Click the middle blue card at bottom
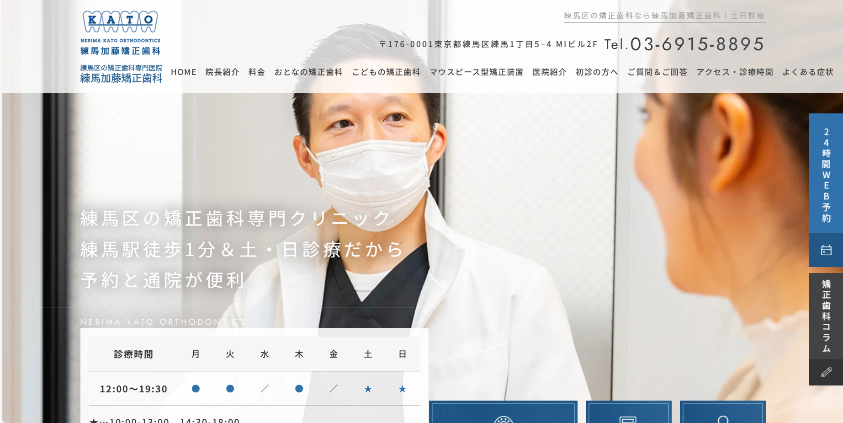This screenshot has width=843, height=423. (x=629, y=412)
